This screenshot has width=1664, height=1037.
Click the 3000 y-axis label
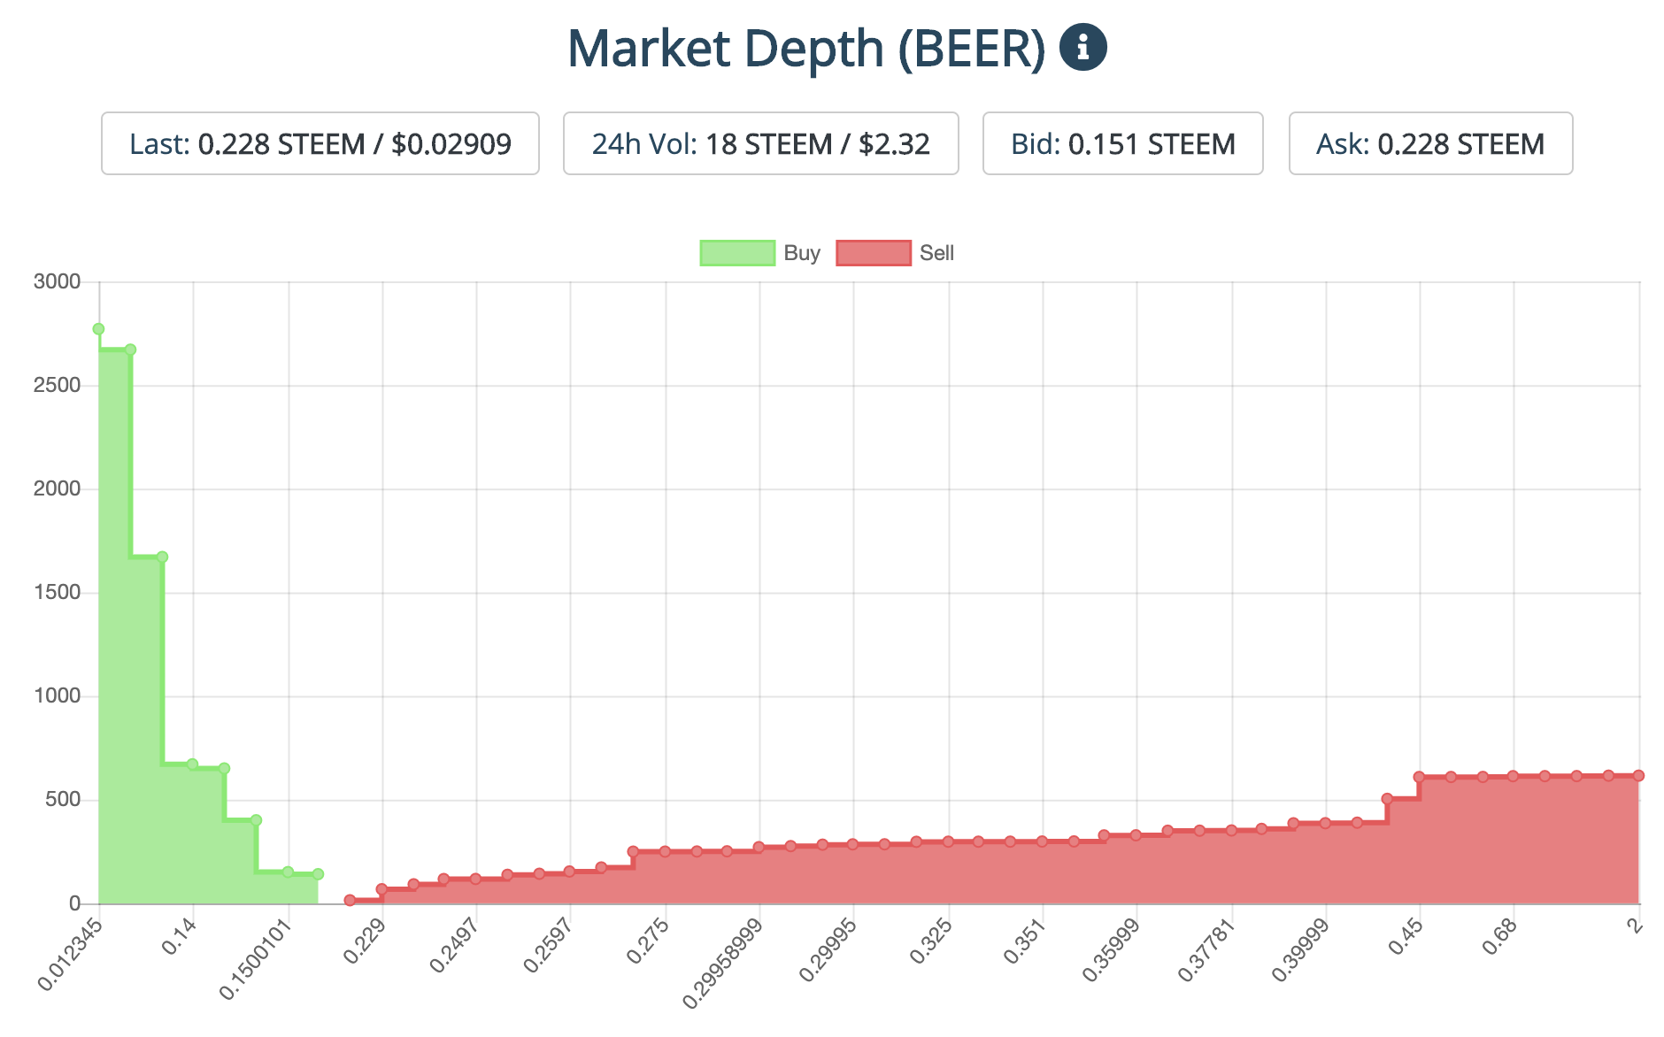click(x=57, y=281)
